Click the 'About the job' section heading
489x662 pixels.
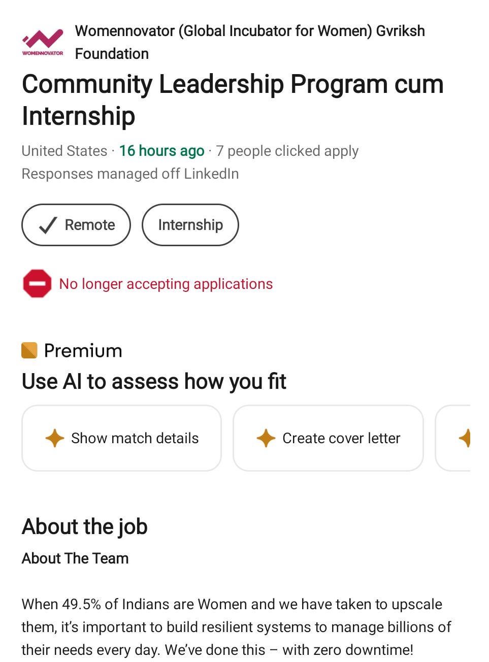point(84,526)
